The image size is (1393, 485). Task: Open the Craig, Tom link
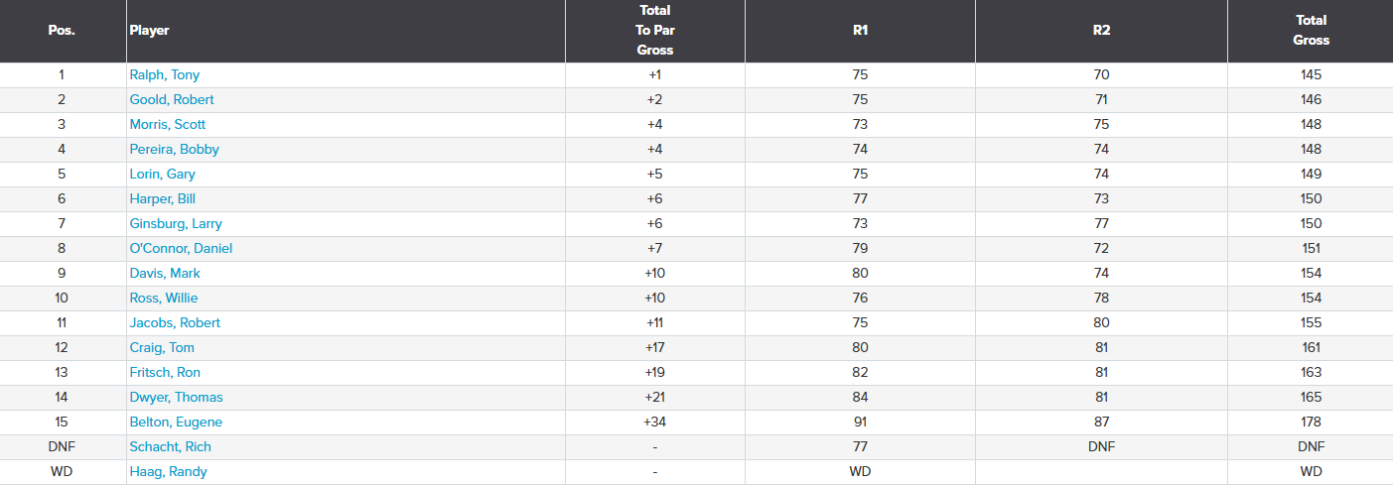(162, 347)
